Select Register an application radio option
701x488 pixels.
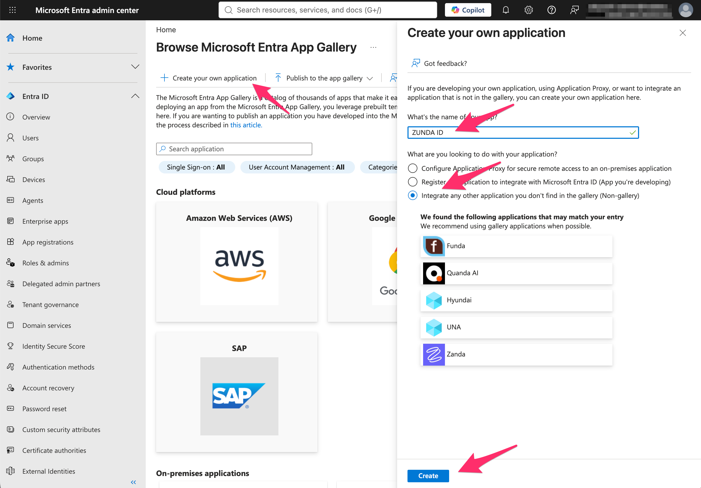[x=412, y=182]
